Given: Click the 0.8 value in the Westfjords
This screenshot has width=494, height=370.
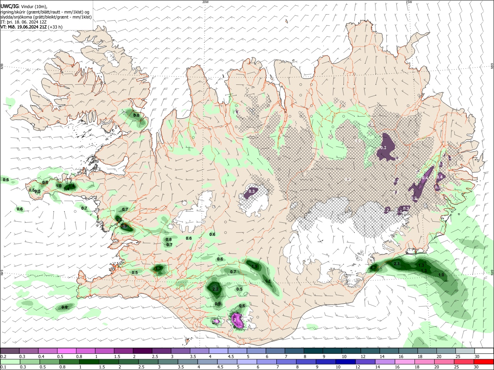Looking at the screenshot, I should click(x=136, y=115).
